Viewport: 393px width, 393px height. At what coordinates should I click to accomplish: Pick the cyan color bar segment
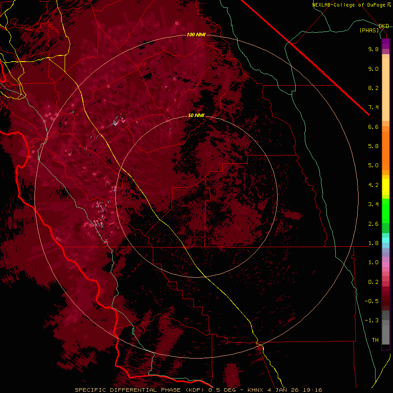[386, 240]
